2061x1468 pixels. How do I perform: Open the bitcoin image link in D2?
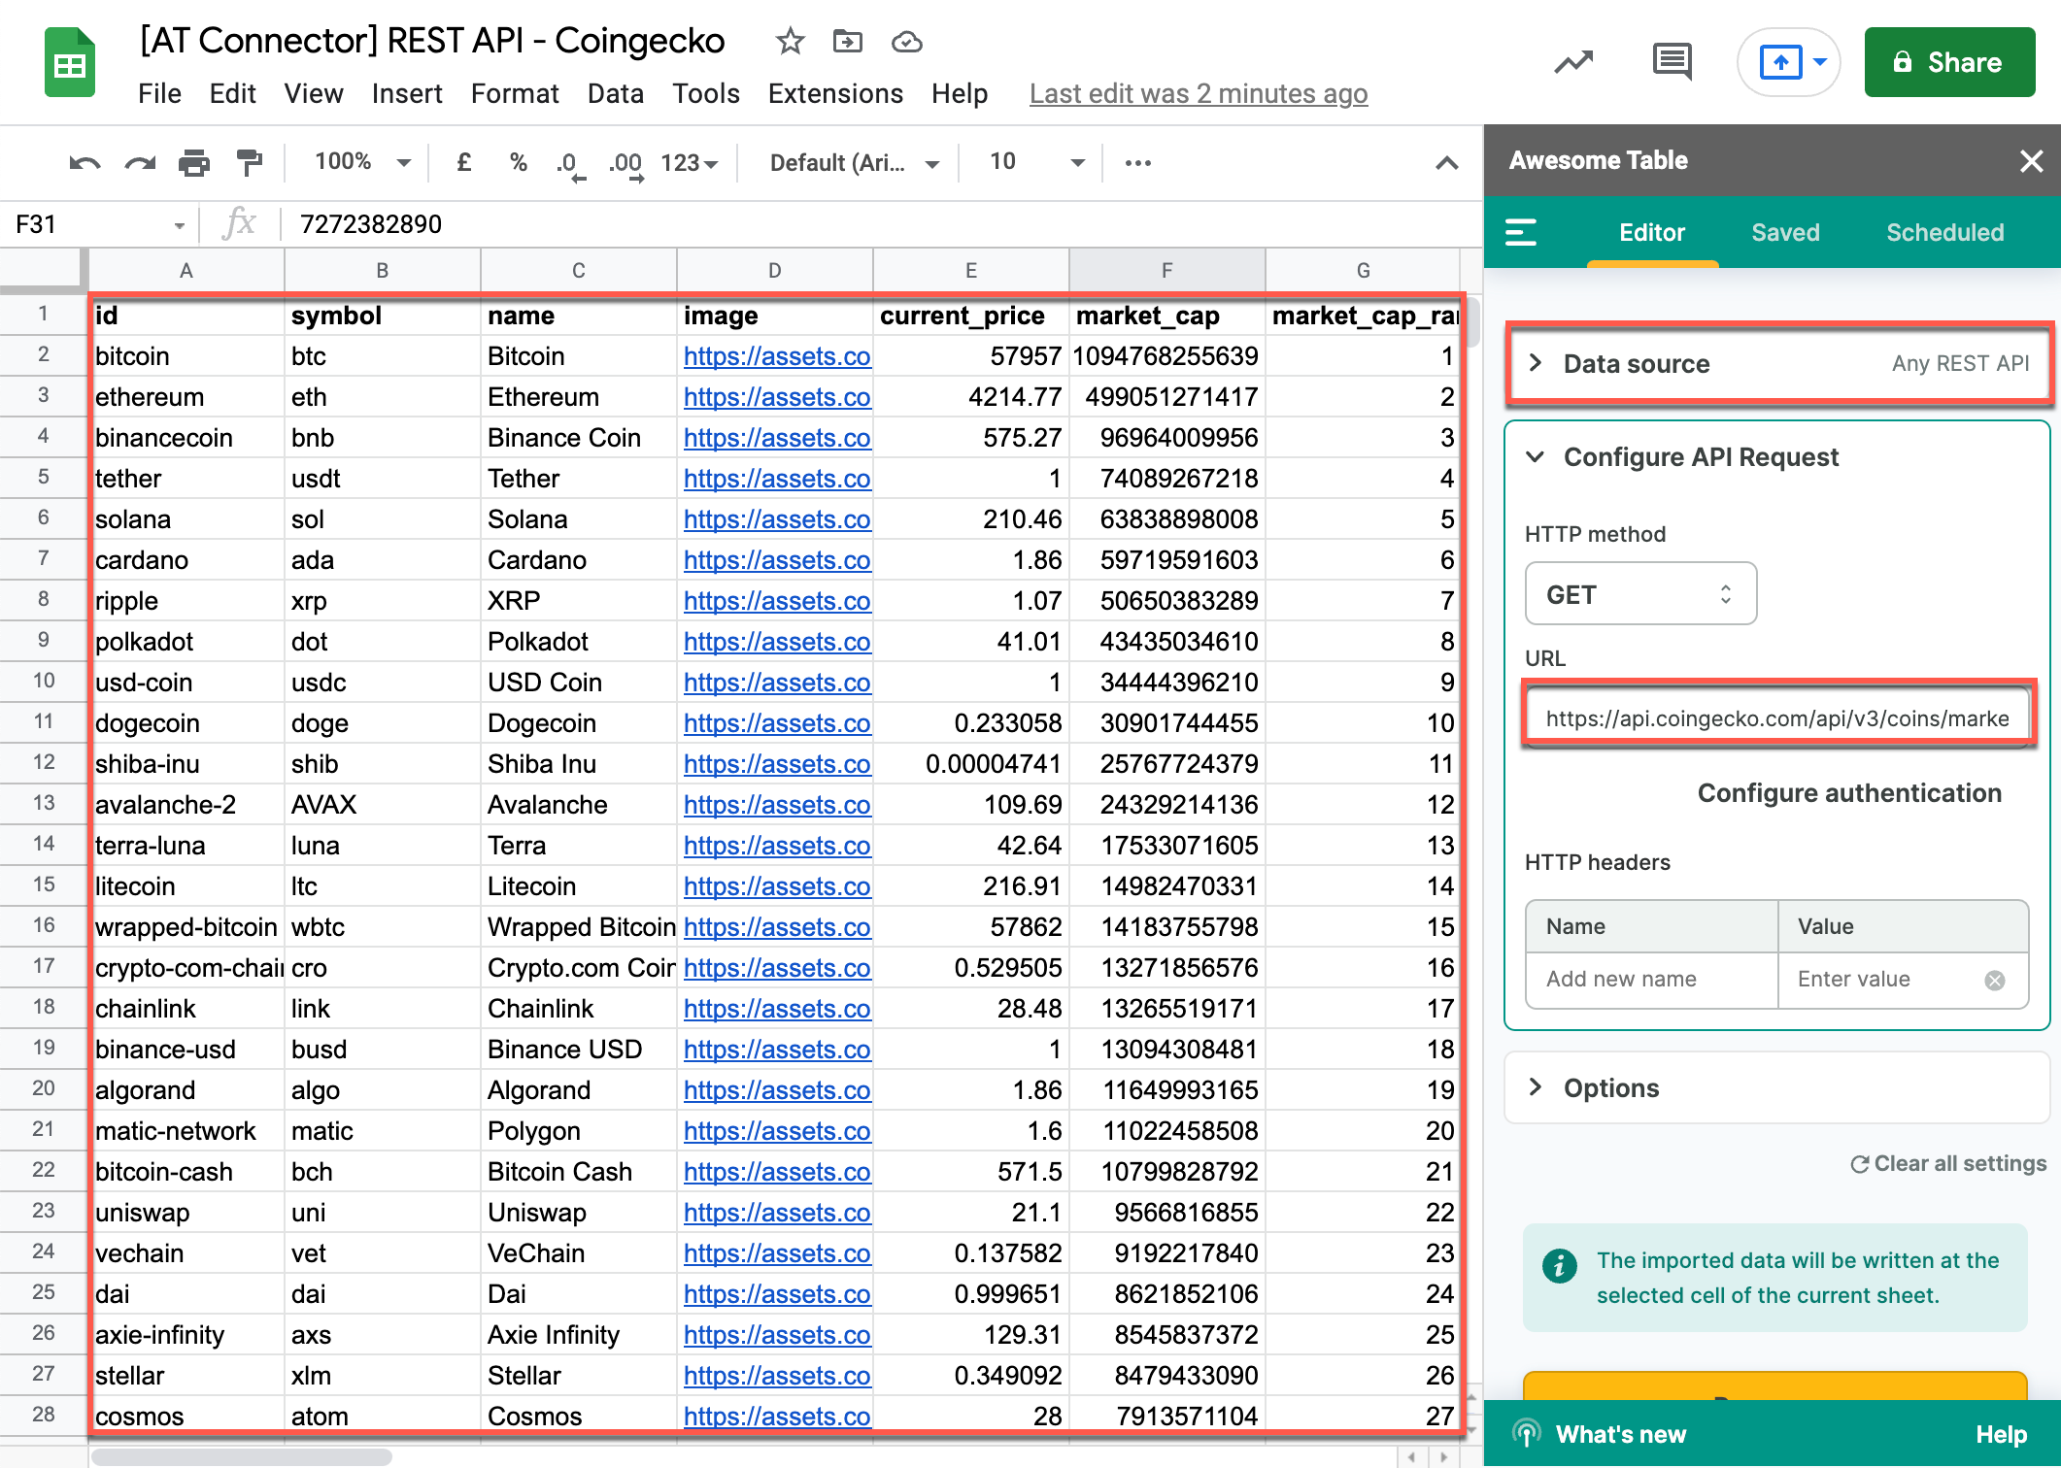pos(777,356)
